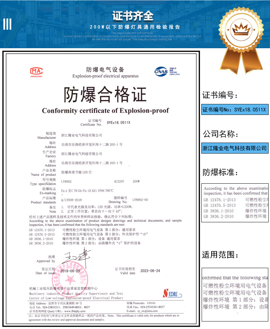Click 'Explosion-proof electrical apparatus' subtitle
Screen dimensions: 270x329
pos(106,76)
